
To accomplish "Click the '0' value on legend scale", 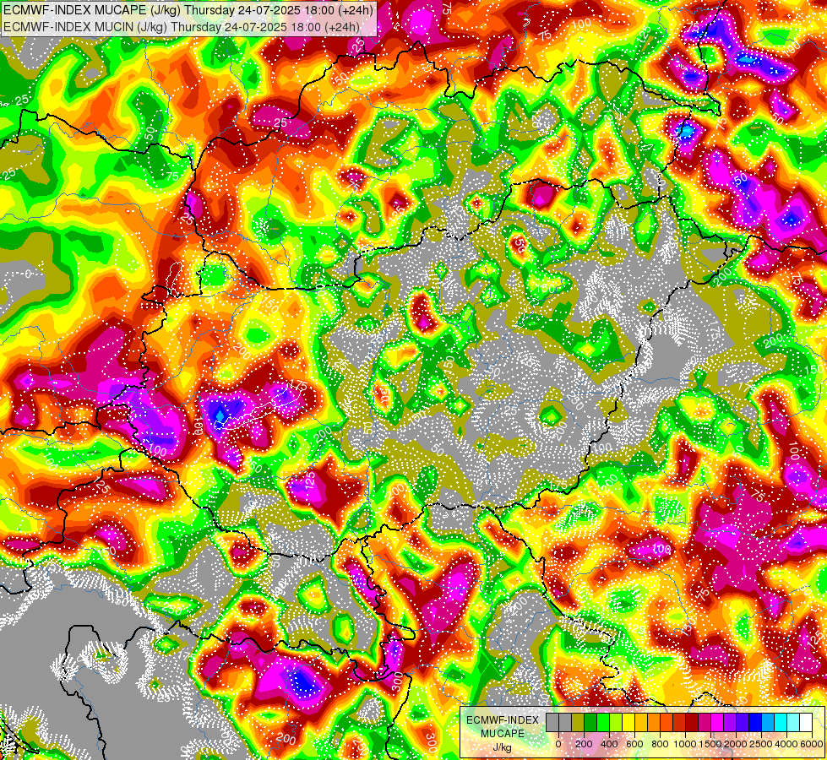I will (x=558, y=744).
